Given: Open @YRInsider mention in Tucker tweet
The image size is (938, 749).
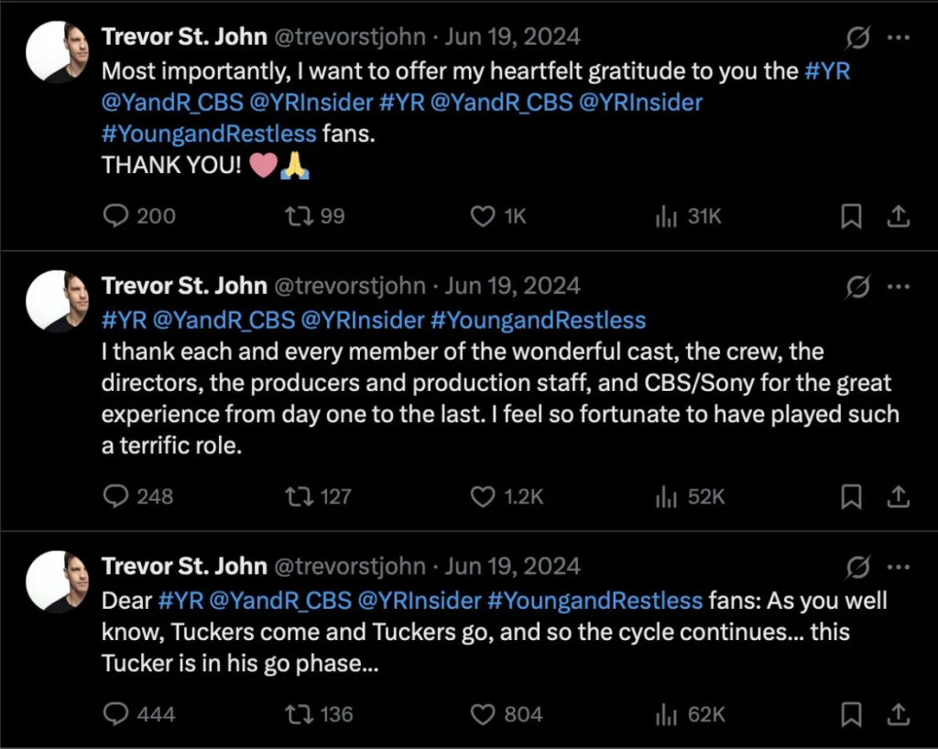Looking at the screenshot, I should point(418,602).
